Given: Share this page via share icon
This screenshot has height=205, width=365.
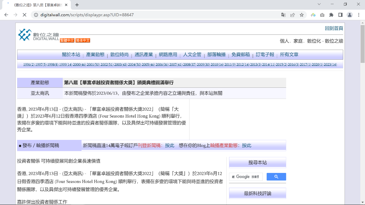Looking at the screenshot, I should point(293,15).
